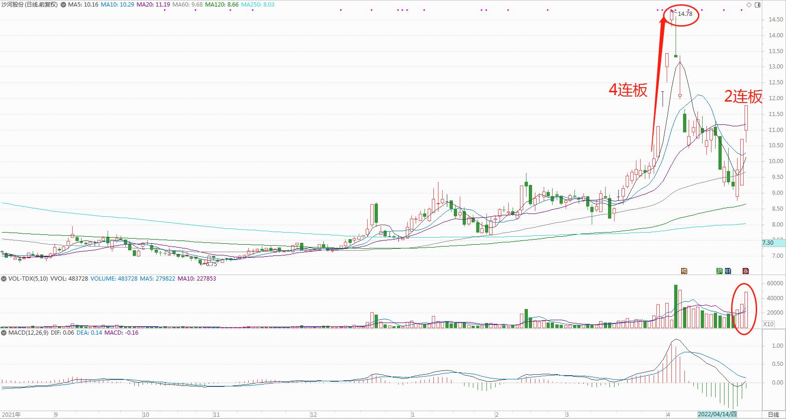Click the green 跌 marker icon
Viewport: 786px width, 419px height.
click(x=720, y=271)
